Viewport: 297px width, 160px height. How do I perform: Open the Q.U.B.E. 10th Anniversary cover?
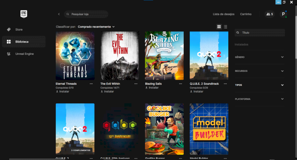click(x=120, y=129)
